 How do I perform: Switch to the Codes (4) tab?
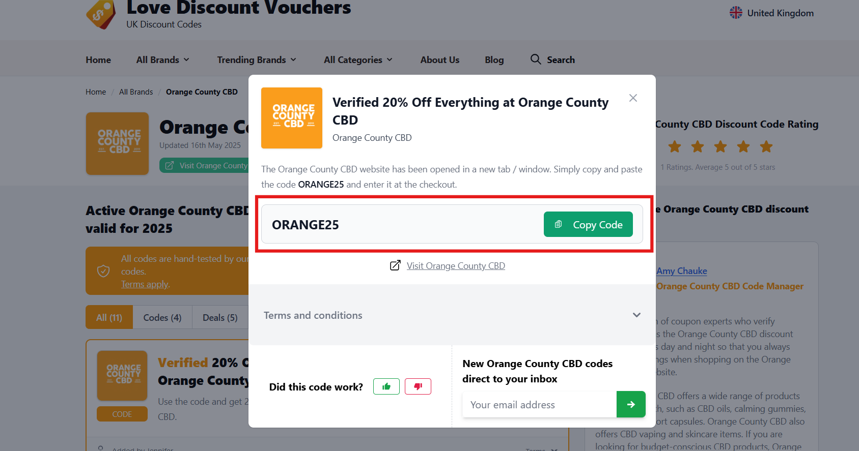tap(162, 318)
